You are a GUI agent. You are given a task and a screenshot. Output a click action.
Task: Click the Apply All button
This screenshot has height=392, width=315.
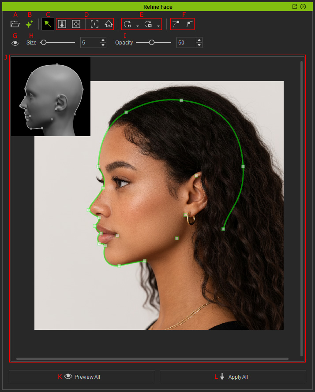tap(233, 377)
